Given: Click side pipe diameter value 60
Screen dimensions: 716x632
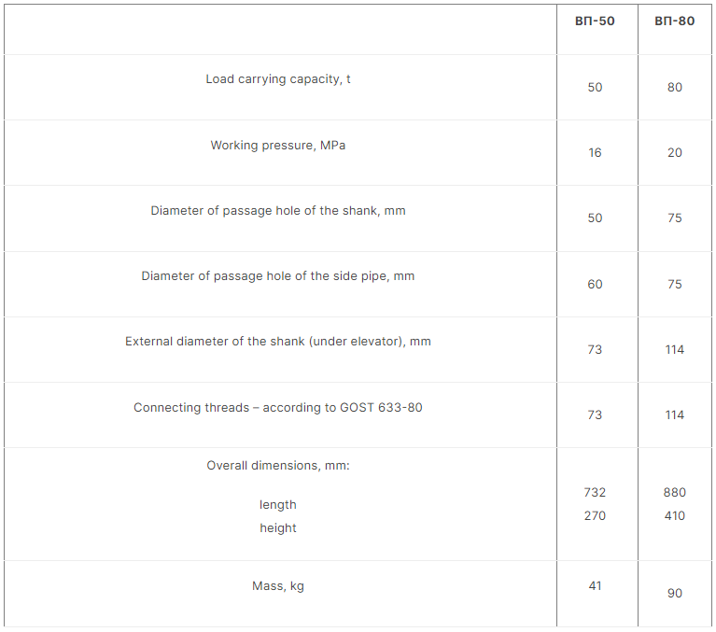Looking at the screenshot, I should (595, 285).
